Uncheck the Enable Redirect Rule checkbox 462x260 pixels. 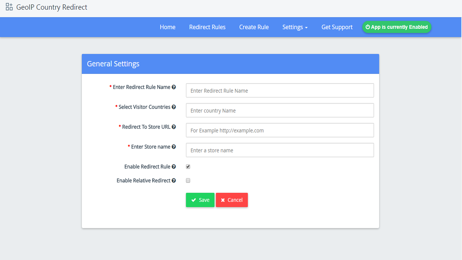point(188,167)
